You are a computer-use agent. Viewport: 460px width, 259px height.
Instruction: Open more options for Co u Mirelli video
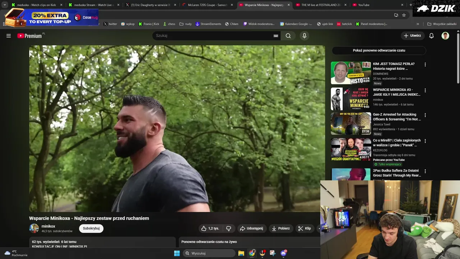425,141
